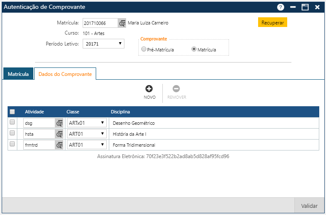Switch to Dados do Comprovante tab
This screenshot has height=215, width=326.
(65, 74)
